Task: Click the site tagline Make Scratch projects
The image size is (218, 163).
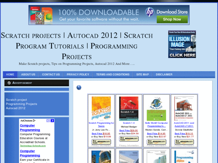Action: pyautogui.click(x=77, y=64)
